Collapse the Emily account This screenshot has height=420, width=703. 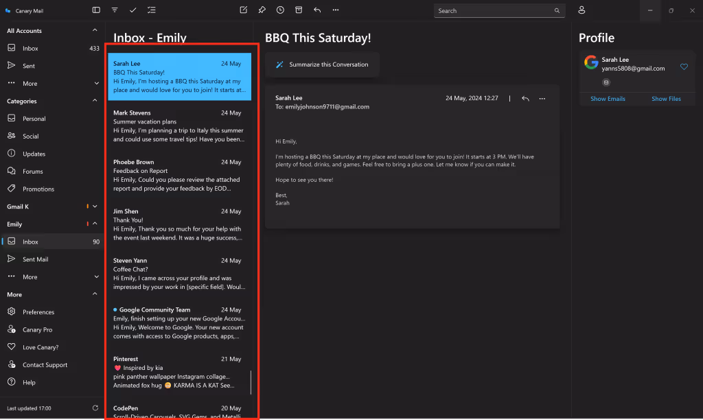tap(95, 224)
